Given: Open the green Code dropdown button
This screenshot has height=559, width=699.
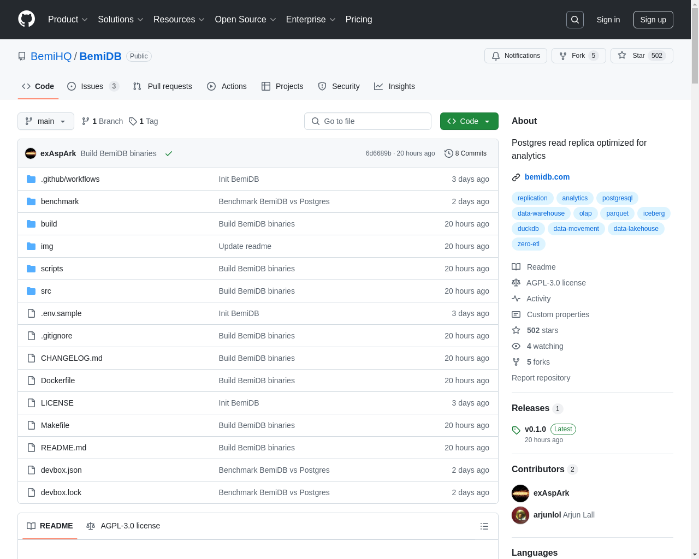Looking at the screenshot, I should pyautogui.click(x=469, y=121).
